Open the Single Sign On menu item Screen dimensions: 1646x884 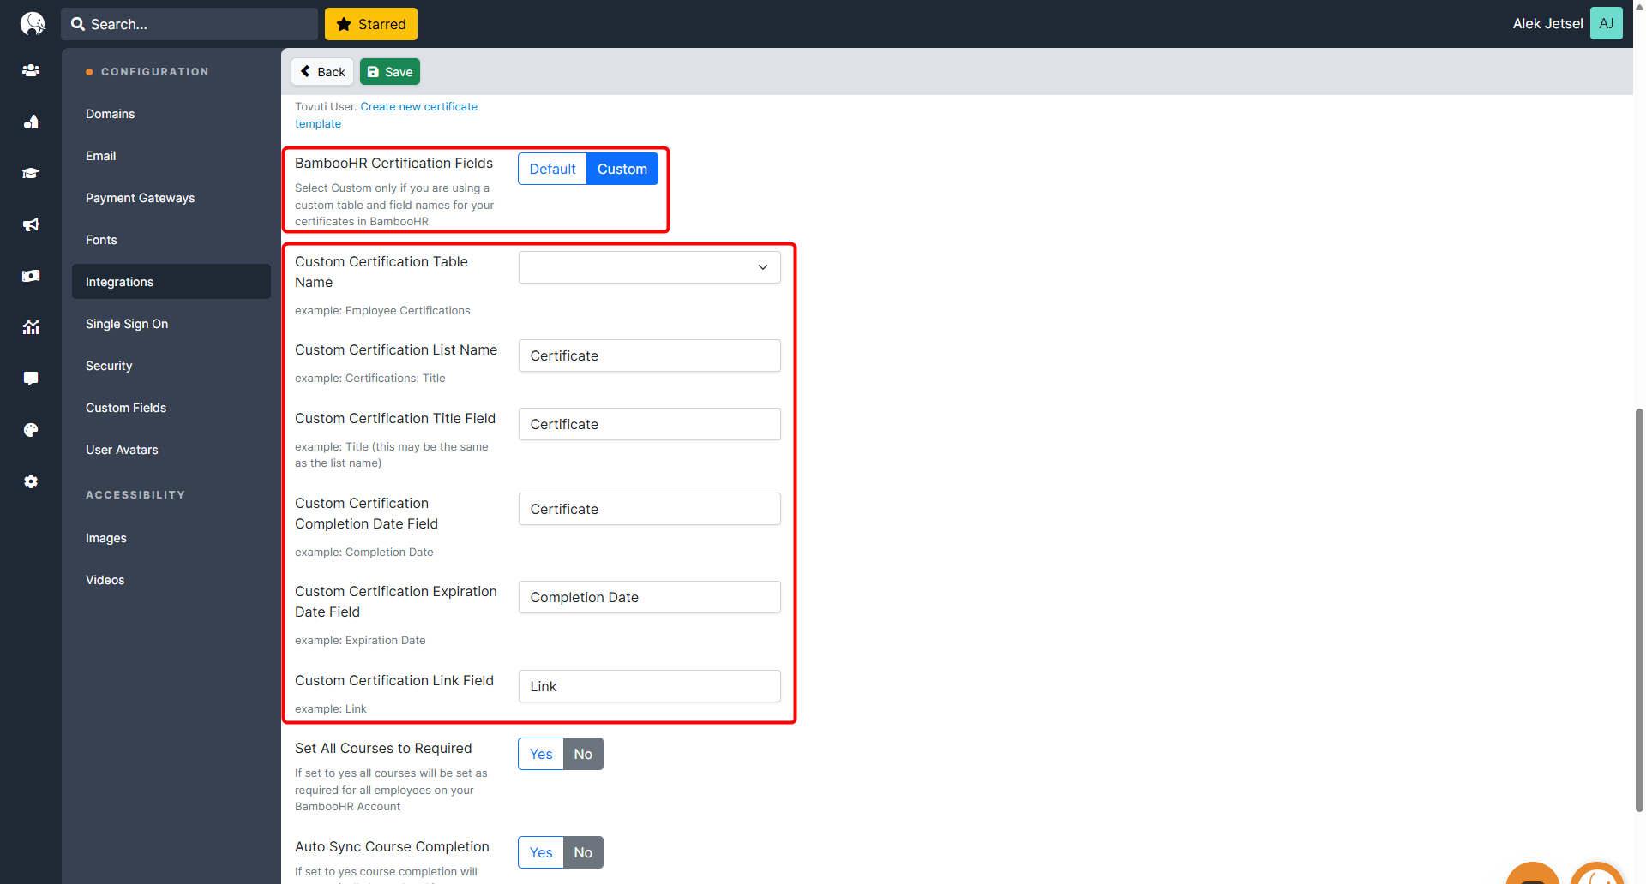[127, 324]
